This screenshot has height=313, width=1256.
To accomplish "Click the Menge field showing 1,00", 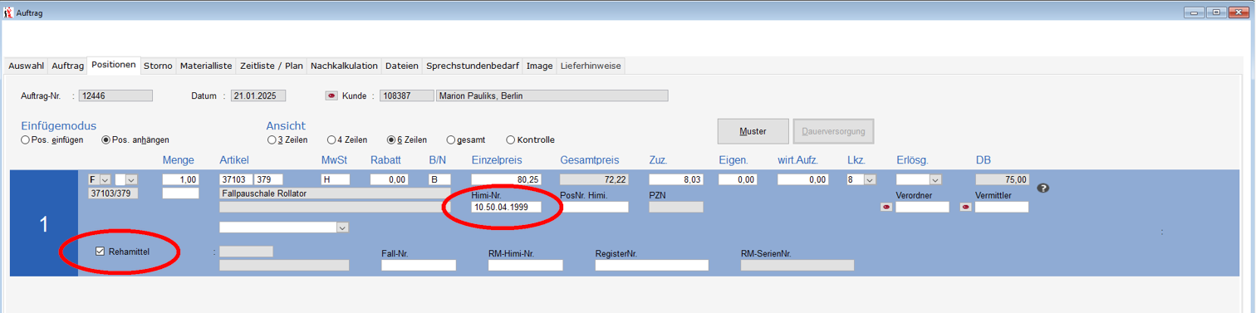I will (180, 179).
